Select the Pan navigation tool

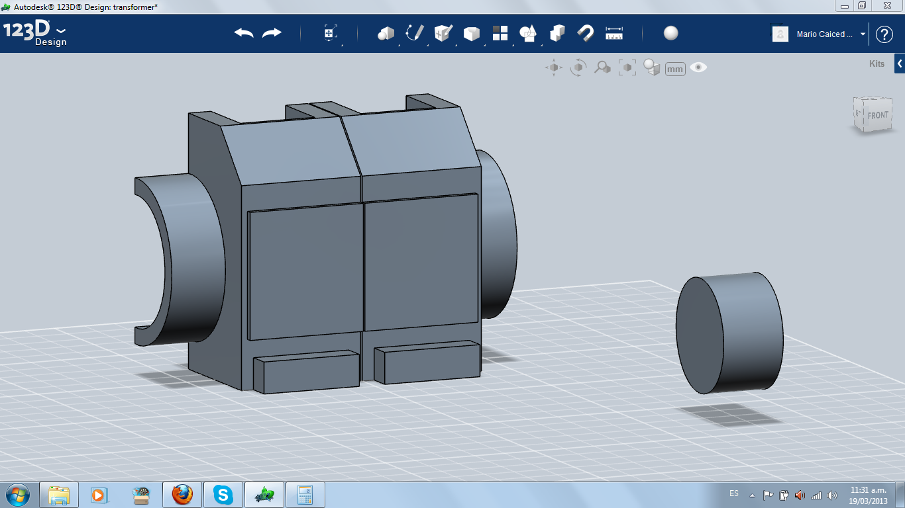[x=554, y=67]
